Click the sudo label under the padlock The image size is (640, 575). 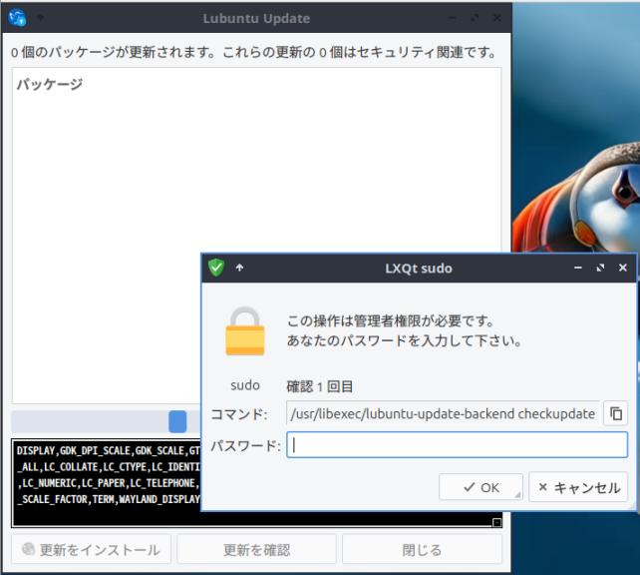pos(245,385)
